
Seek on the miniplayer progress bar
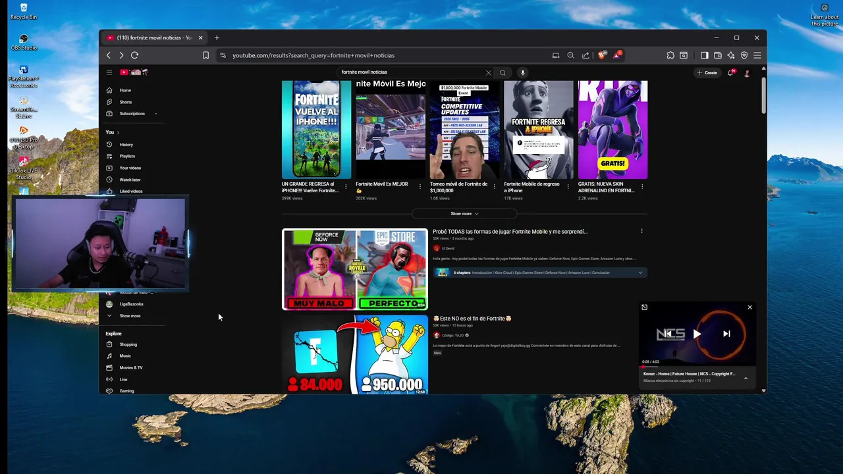(697, 366)
